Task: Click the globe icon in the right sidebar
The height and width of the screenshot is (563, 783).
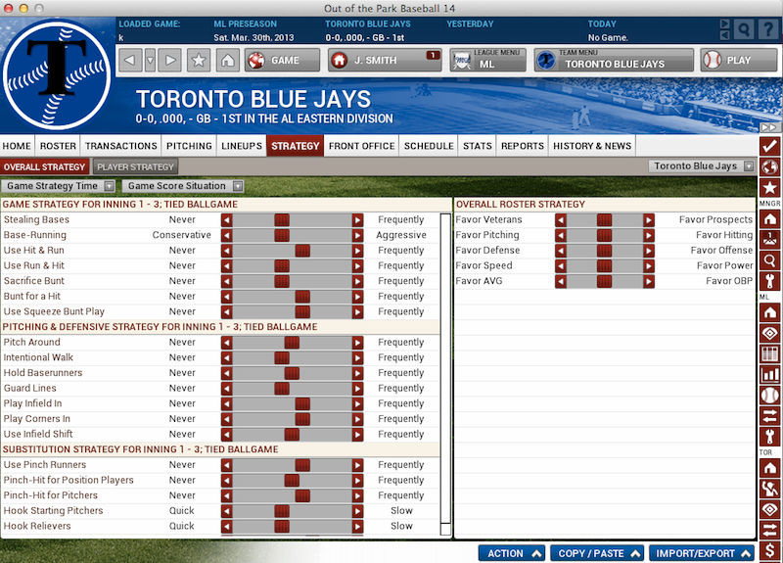Action: point(769,166)
